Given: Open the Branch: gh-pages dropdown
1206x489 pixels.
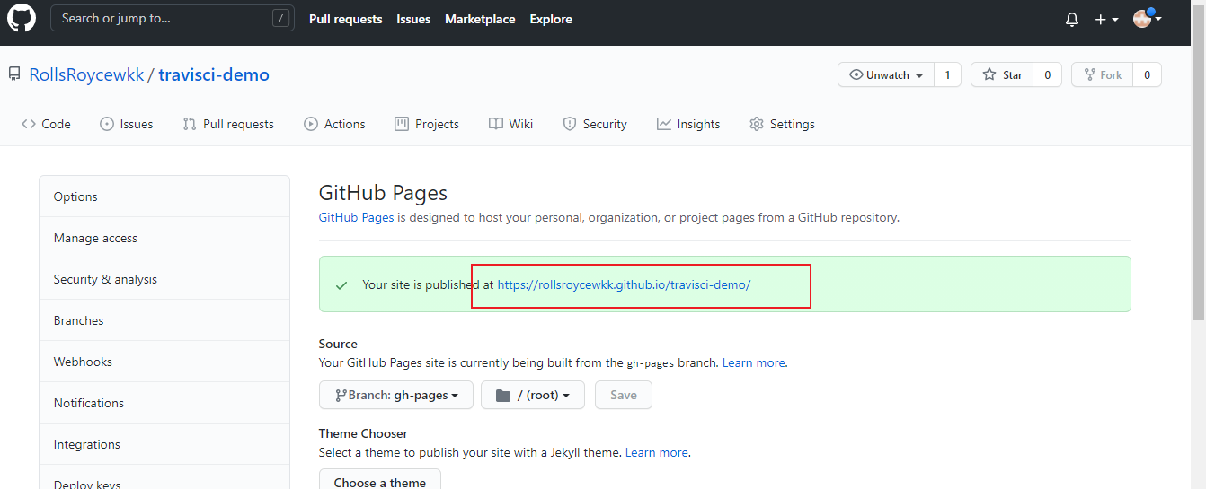Looking at the screenshot, I should pos(396,395).
